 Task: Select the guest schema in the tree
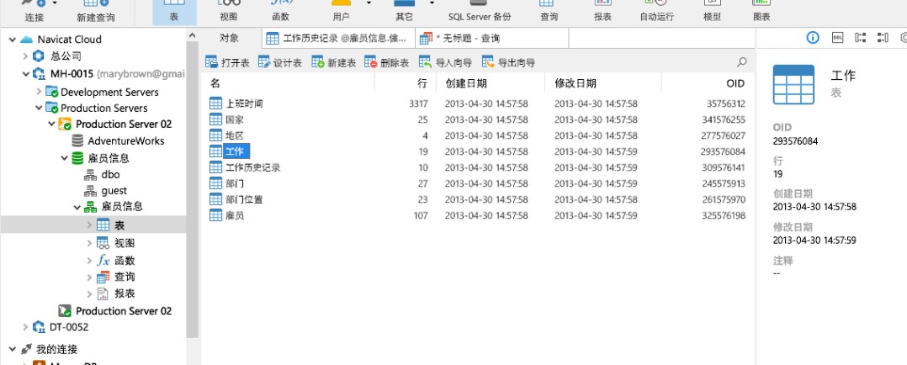pos(106,190)
